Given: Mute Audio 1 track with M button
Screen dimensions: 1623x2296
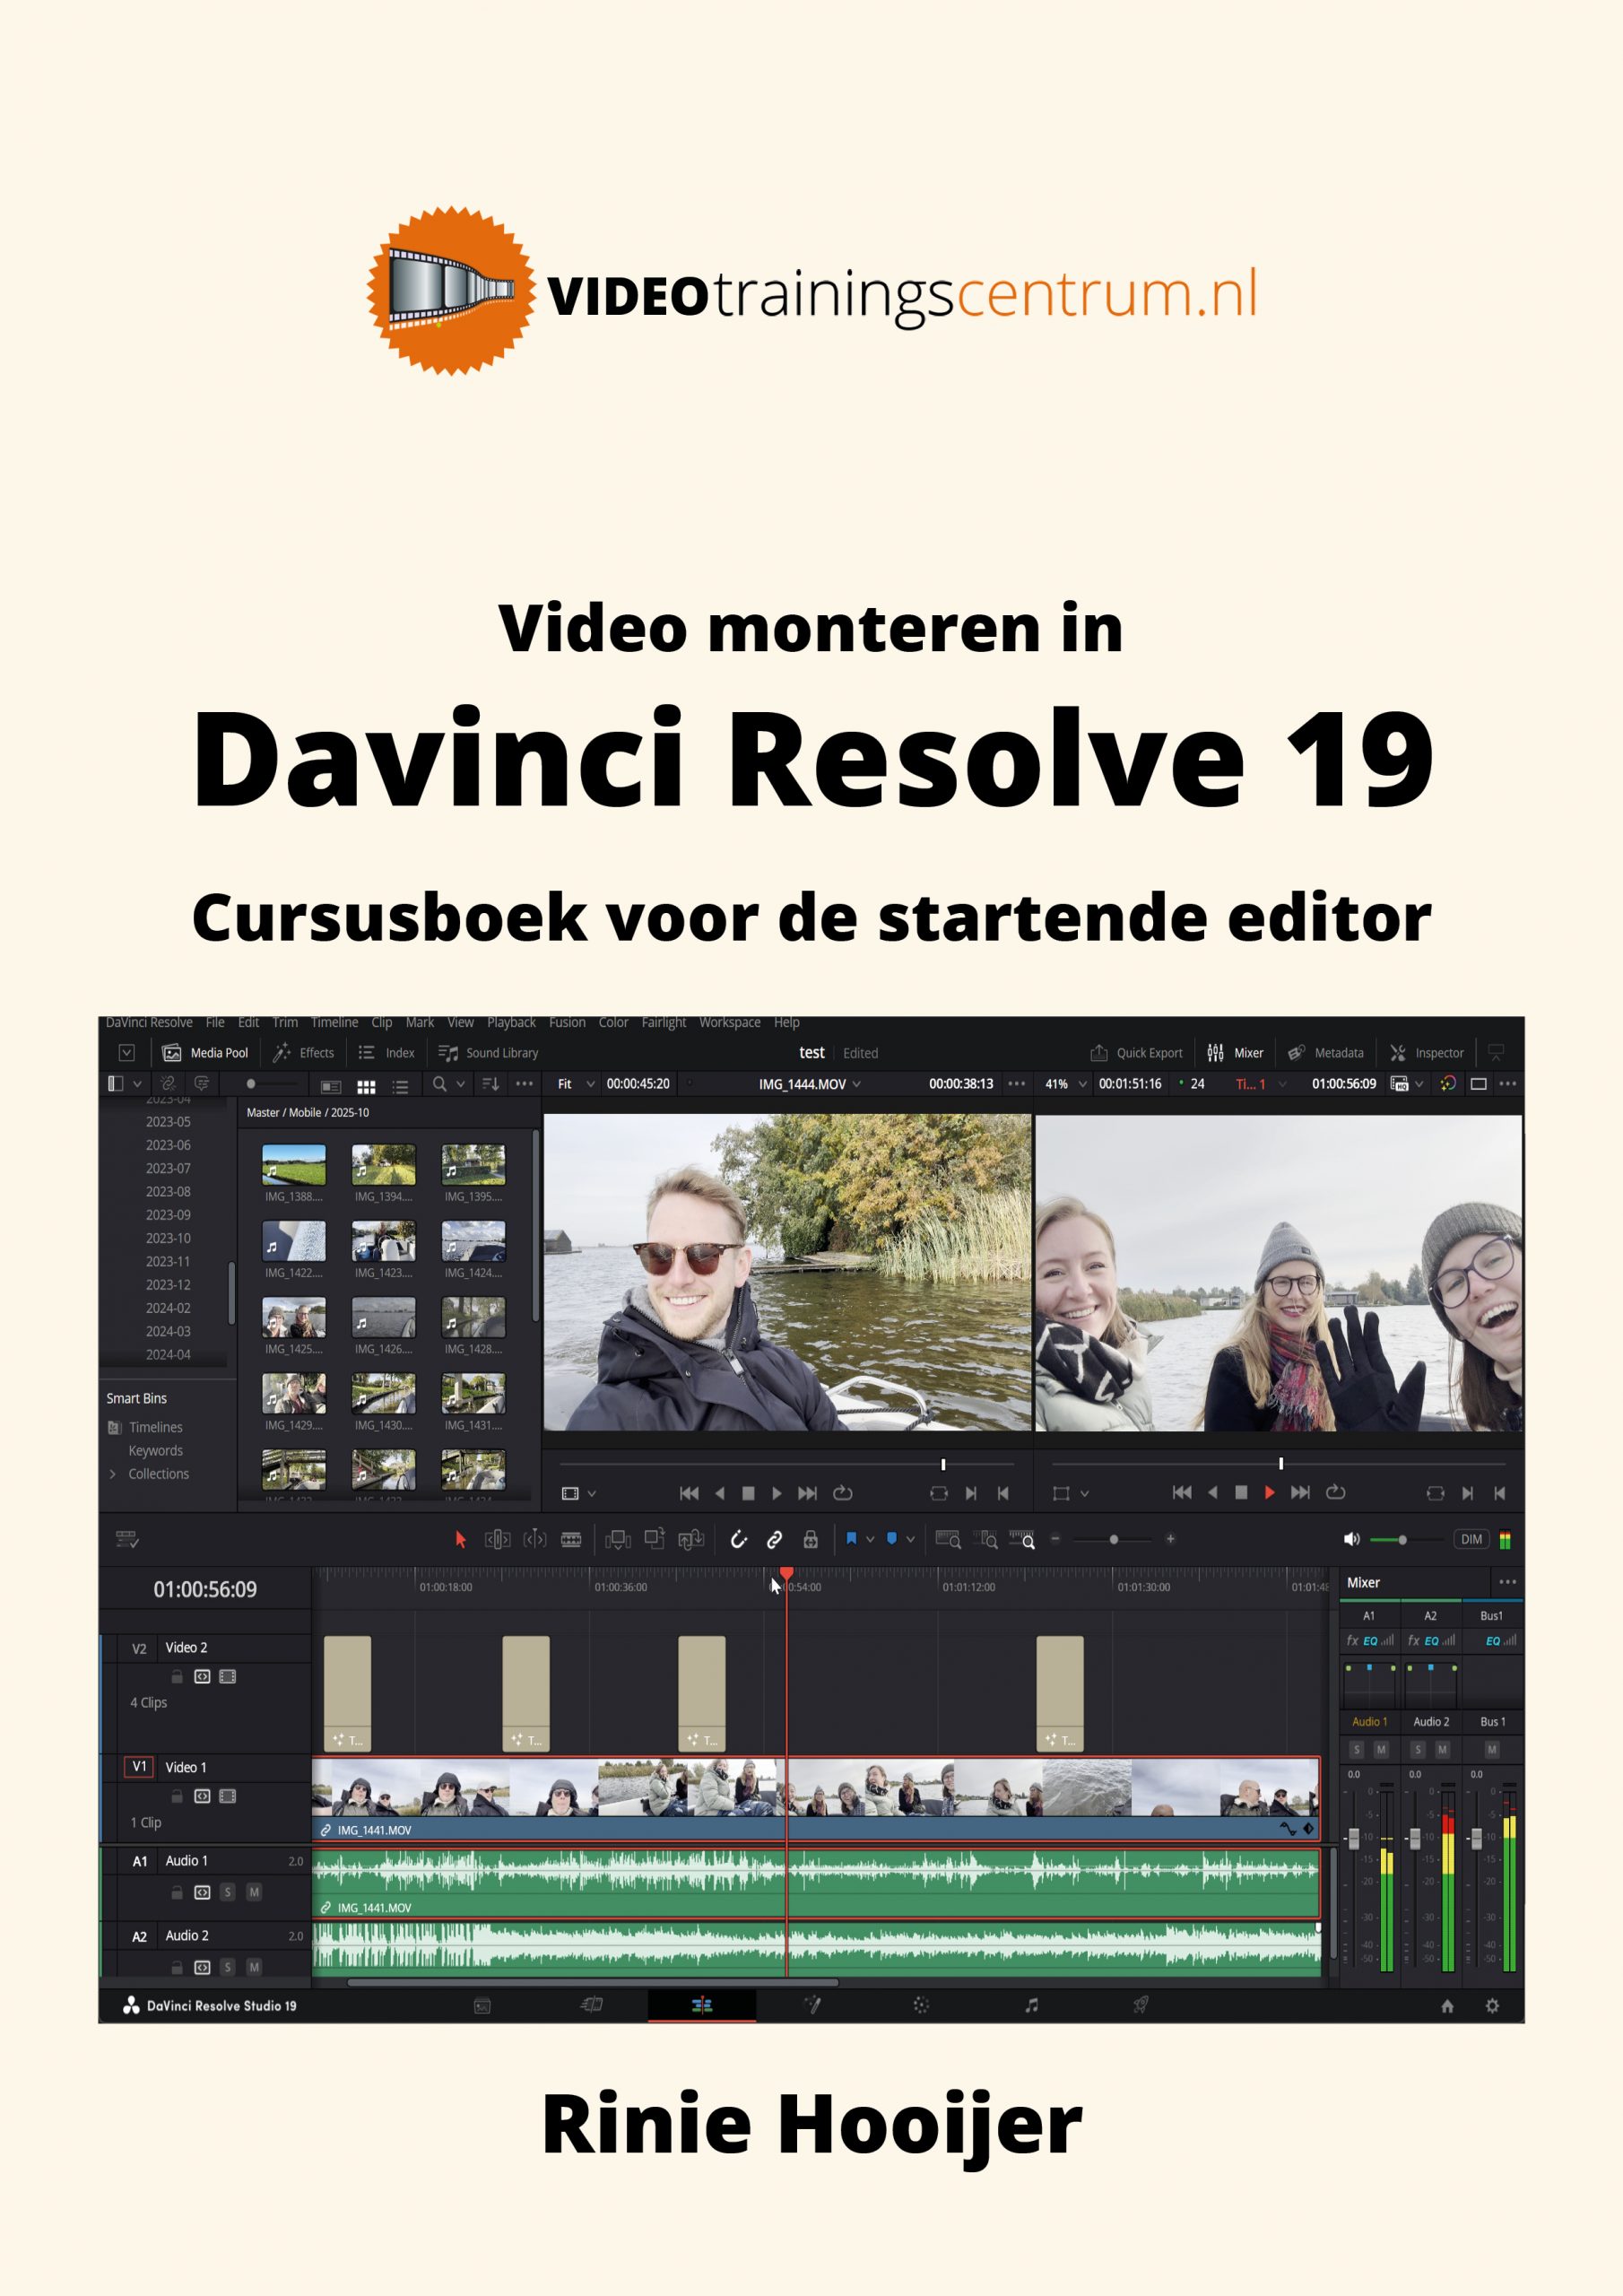Looking at the screenshot, I should pyautogui.click(x=254, y=1892).
